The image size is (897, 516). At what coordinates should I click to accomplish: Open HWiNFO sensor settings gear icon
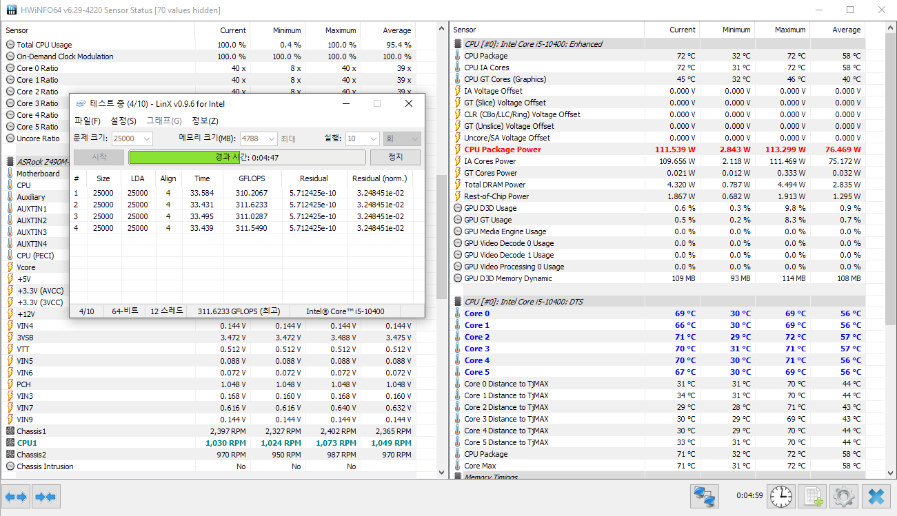tap(843, 496)
